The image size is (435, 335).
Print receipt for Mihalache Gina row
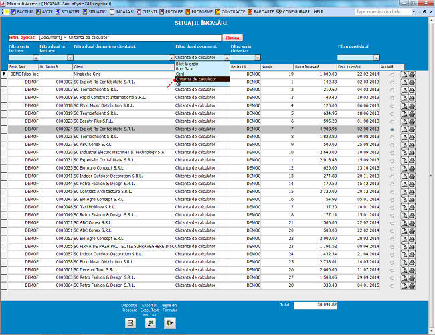point(412,75)
